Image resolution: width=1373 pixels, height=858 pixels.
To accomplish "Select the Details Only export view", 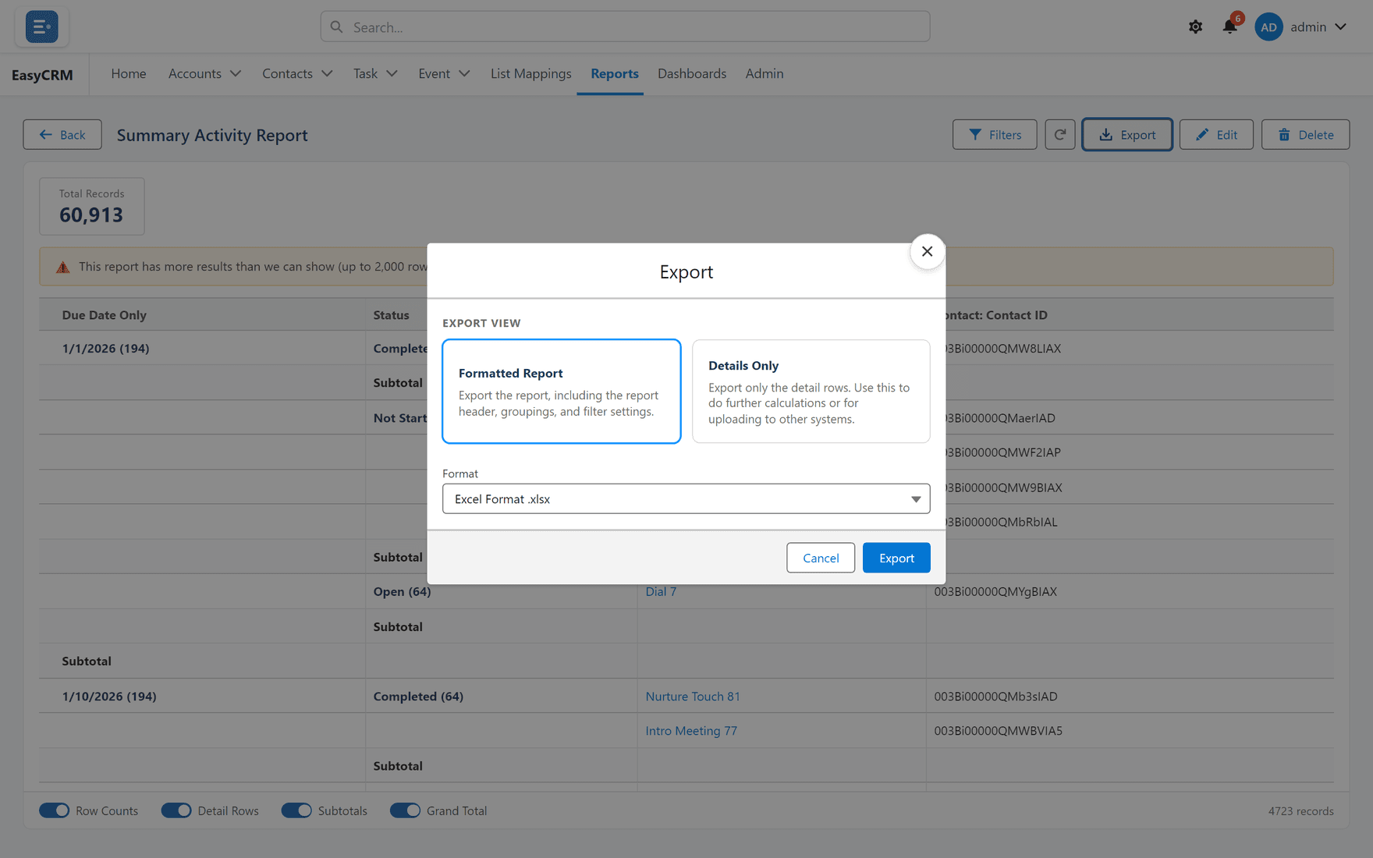I will (x=811, y=392).
